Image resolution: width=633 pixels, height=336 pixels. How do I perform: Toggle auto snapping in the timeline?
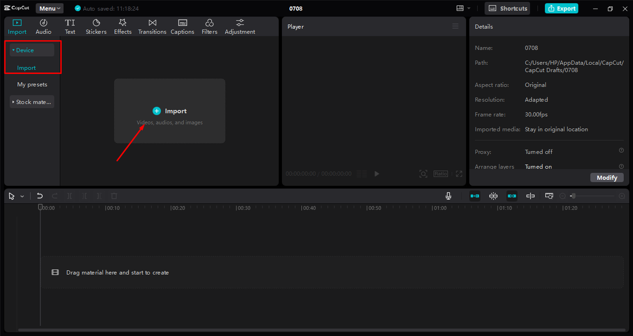493,196
